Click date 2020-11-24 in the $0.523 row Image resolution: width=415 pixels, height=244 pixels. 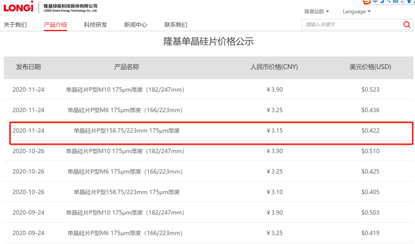[x=28, y=90]
